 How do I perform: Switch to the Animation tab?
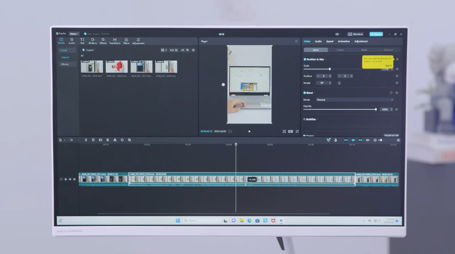tap(343, 41)
